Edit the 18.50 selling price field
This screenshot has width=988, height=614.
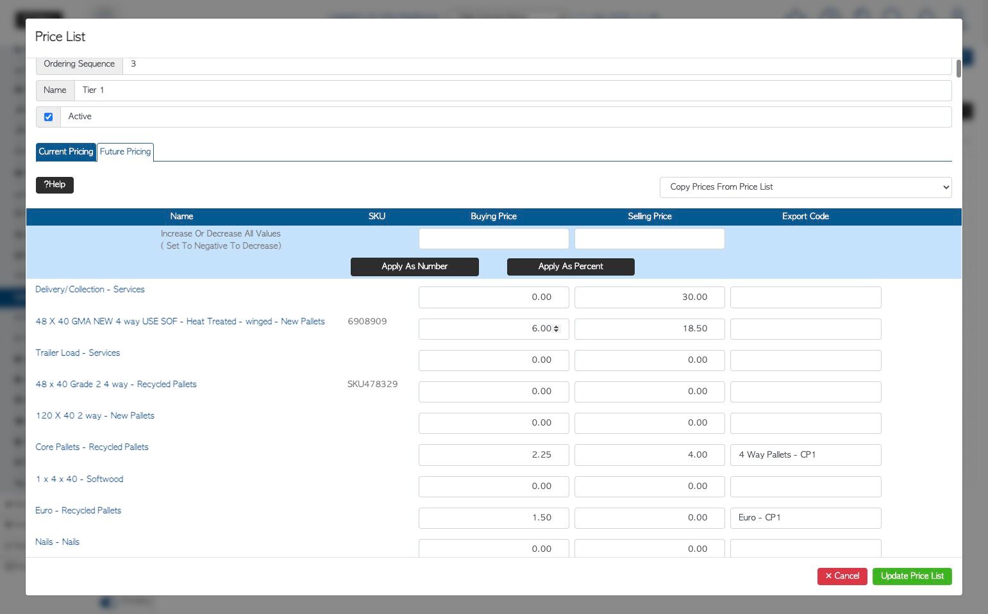pos(649,329)
